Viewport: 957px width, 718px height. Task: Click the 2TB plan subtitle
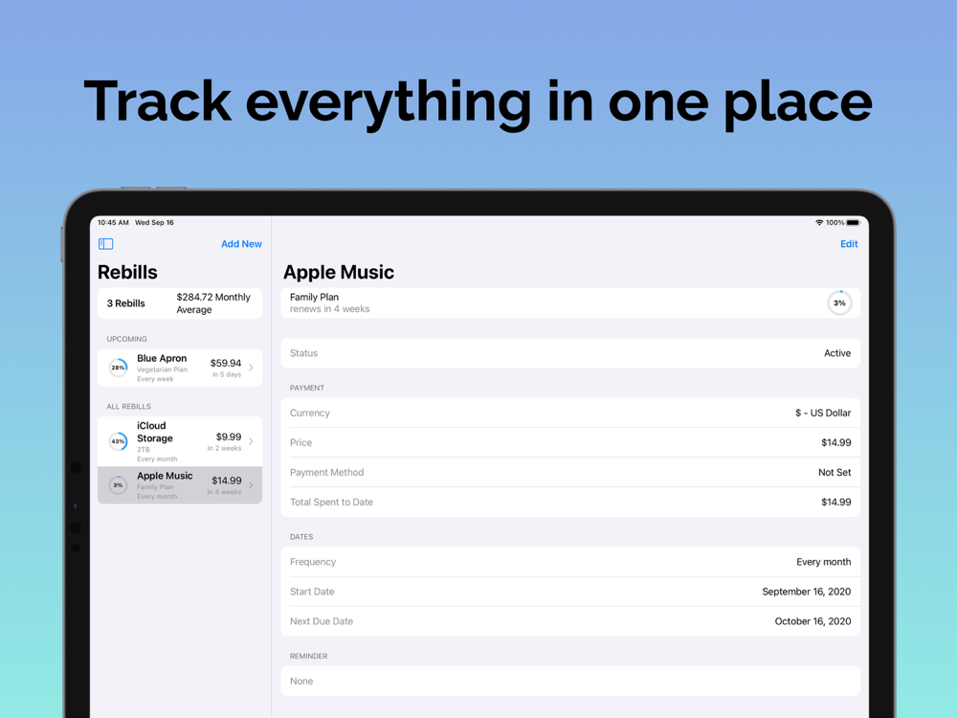click(144, 449)
